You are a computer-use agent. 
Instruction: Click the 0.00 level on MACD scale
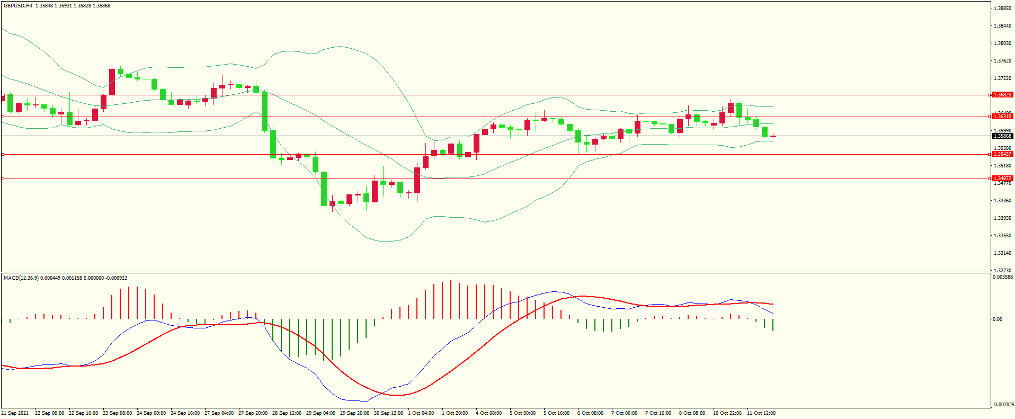(997, 319)
